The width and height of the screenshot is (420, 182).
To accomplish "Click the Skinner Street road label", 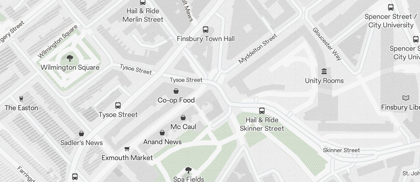I will (x=341, y=150).
